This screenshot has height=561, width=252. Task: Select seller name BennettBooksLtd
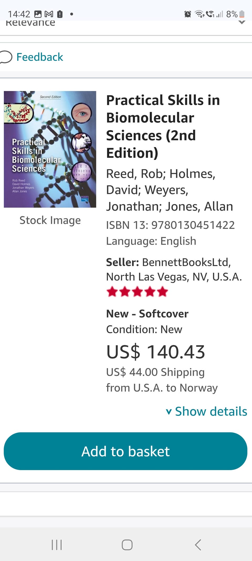(x=186, y=262)
